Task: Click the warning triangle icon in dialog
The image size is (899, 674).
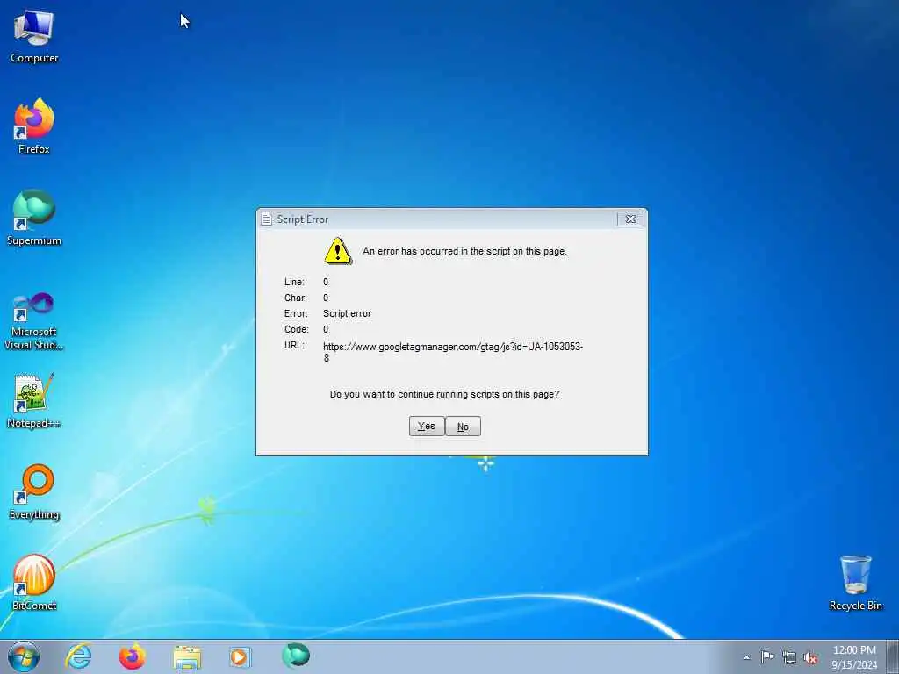Action: (338, 251)
